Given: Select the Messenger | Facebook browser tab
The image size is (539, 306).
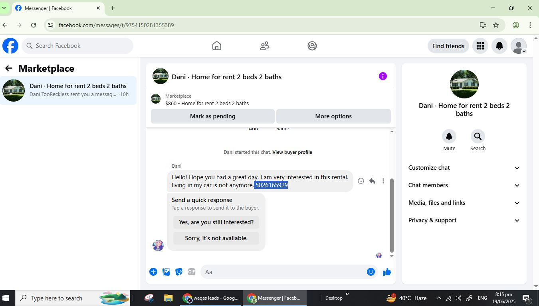Looking at the screenshot, I should 58,8.
